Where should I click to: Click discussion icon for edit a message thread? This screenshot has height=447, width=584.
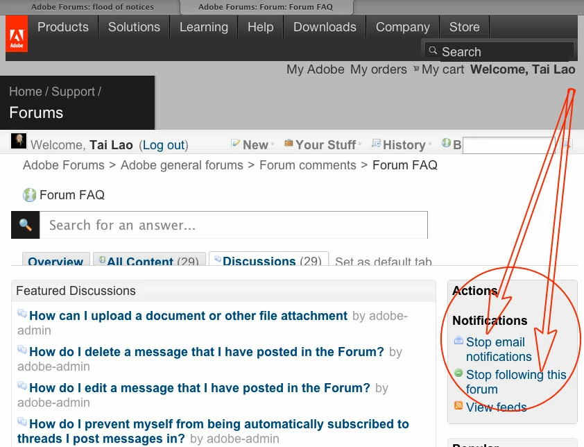[22, 386]
